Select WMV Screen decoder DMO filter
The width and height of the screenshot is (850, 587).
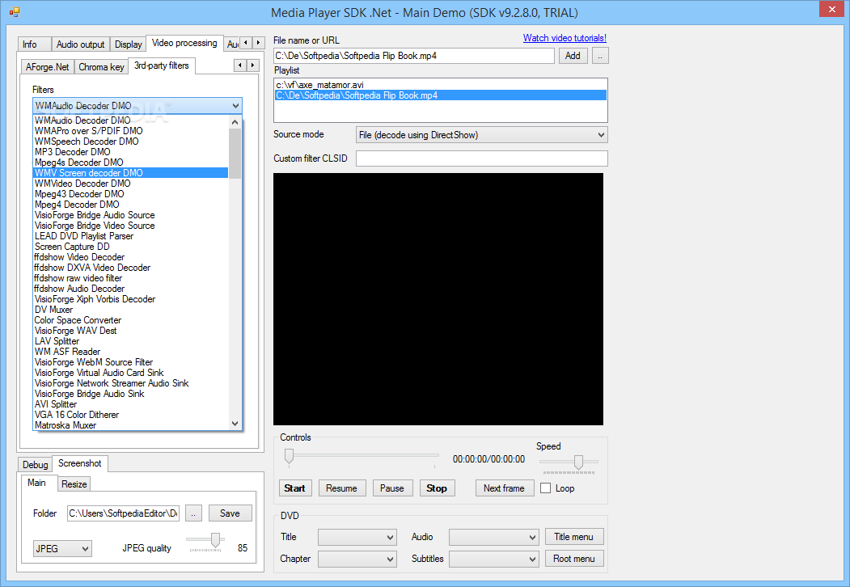[131, 173]
